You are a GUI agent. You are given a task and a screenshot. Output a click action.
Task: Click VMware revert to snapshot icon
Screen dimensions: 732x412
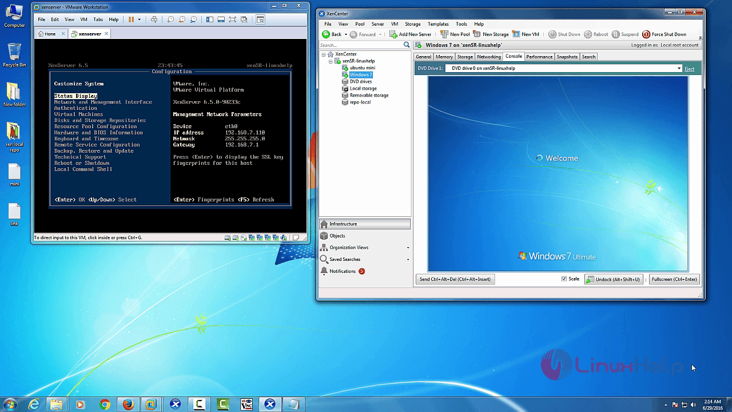182,19
